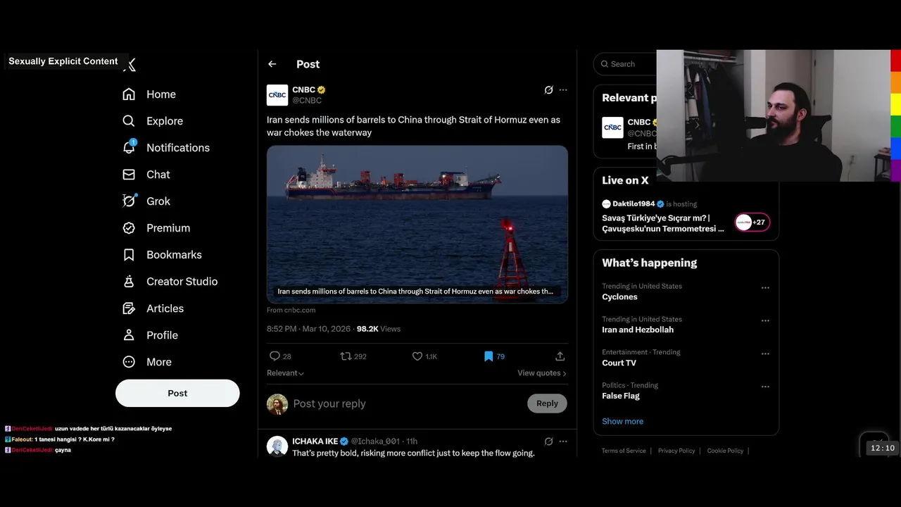Open options for False Flag trend
This screenshot has width=901, height=507.
click(765, 387)
